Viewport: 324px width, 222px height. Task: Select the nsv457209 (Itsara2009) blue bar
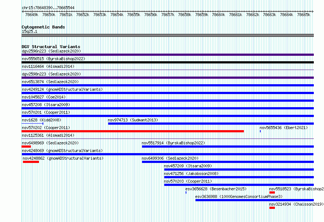(239, 170)
